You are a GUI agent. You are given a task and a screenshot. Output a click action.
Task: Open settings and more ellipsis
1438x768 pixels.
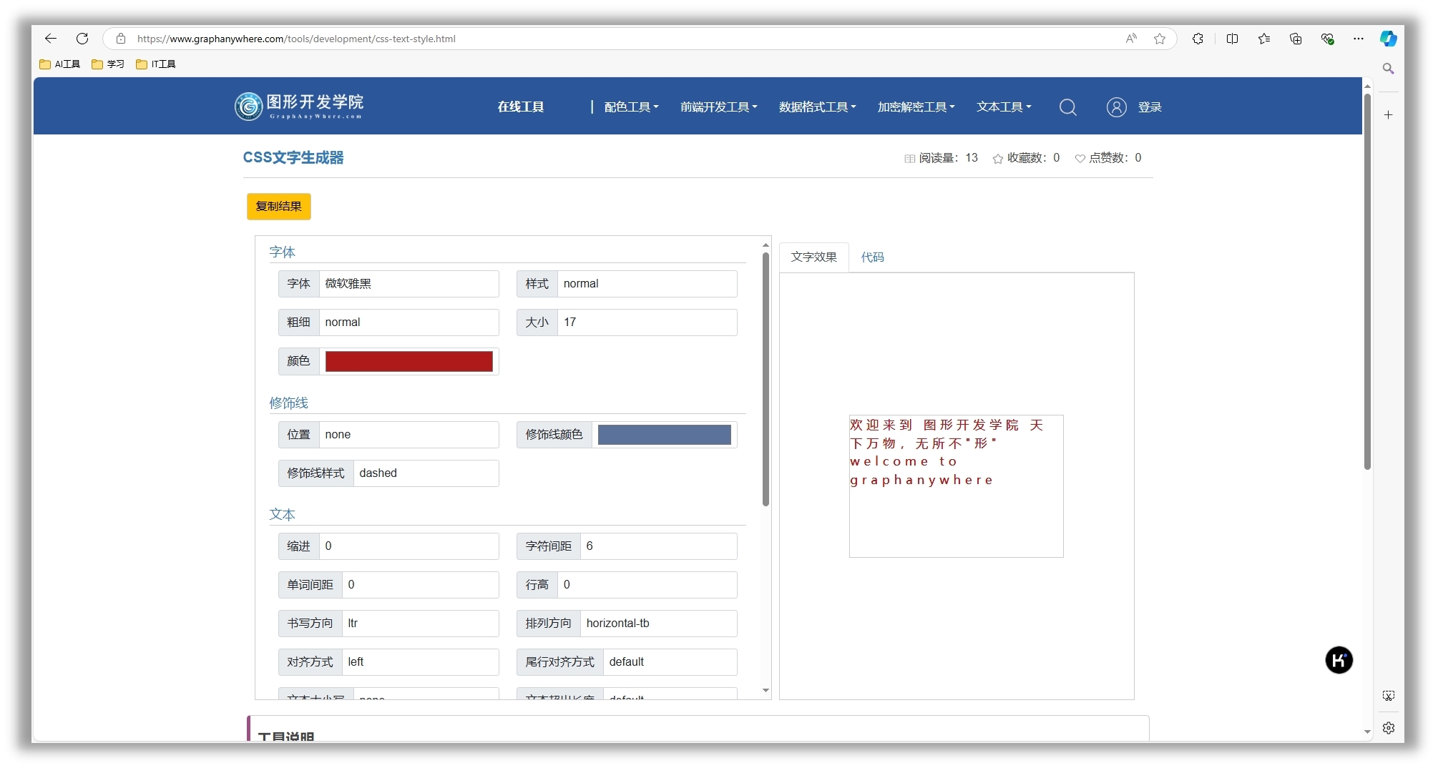coord(1359,39)
